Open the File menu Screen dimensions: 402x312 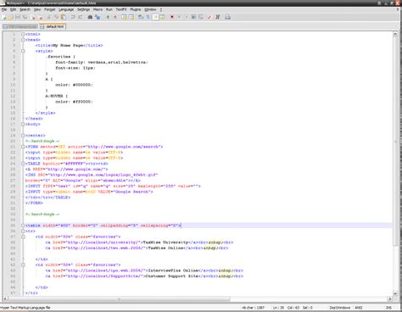click(4, 9)
